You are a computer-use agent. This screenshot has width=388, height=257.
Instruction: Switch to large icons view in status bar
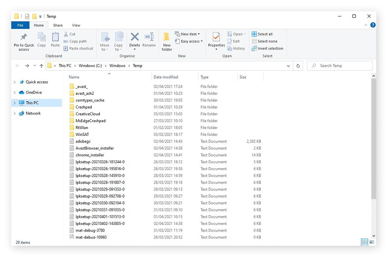coord(372,242)
